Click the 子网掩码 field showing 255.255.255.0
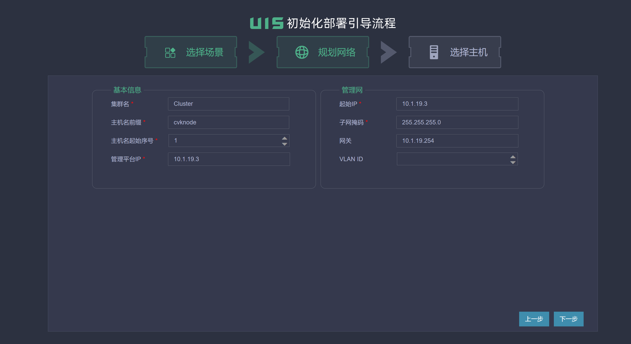 point(457,122)
